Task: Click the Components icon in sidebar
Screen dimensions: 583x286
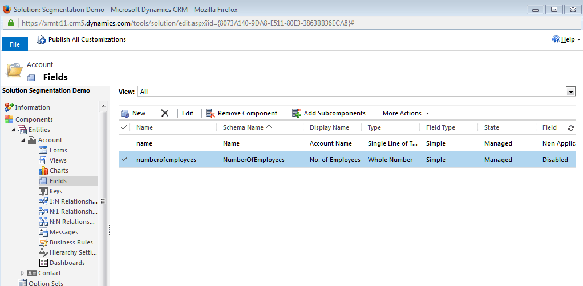Action: click(x=9, y=119)
